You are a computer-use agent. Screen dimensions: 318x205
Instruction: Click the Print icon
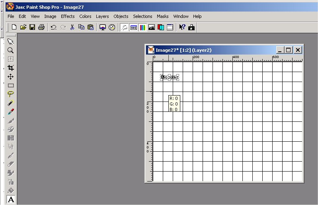(41, 27)
